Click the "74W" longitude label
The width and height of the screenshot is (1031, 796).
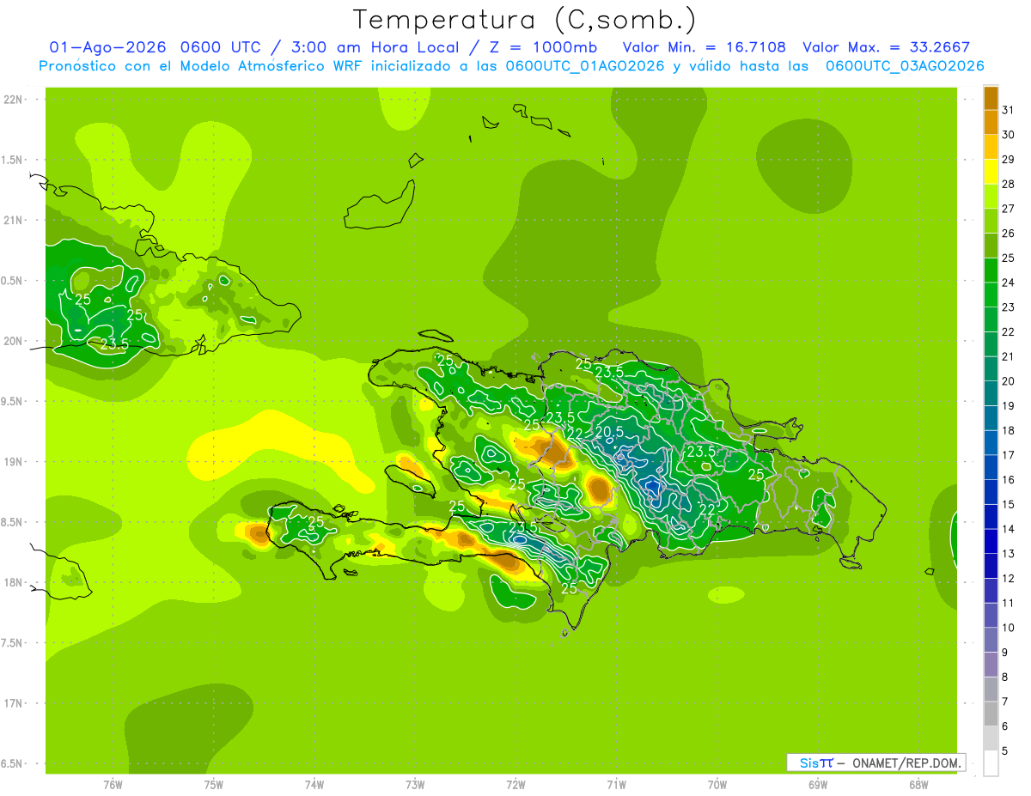click(x=314, y=785)
